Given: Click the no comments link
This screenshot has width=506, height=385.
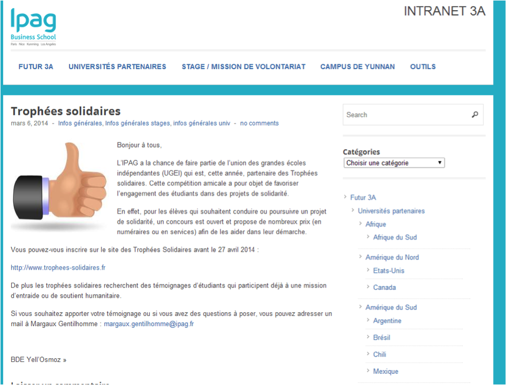Looking at the screenshot, I should [259, 123].
